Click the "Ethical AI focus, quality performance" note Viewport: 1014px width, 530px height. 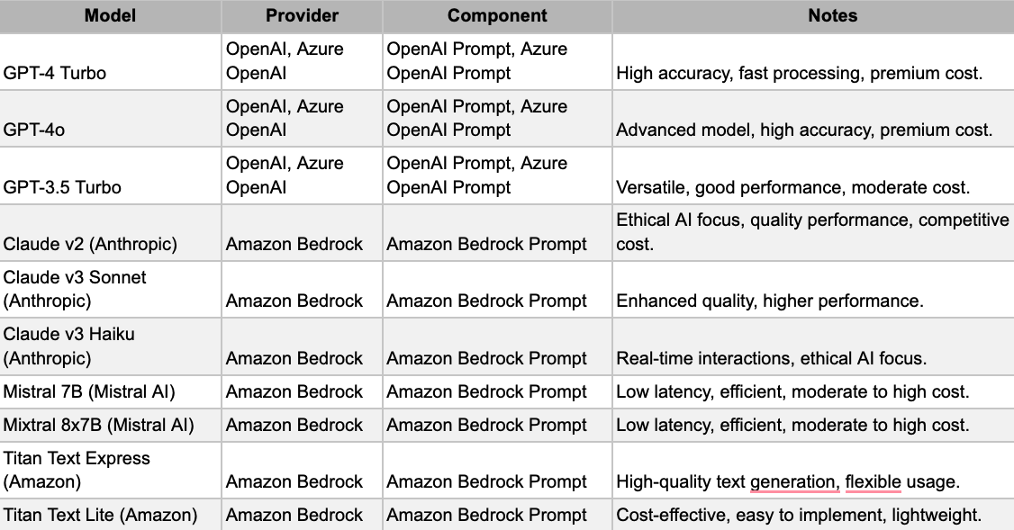[x=812, y=232]
